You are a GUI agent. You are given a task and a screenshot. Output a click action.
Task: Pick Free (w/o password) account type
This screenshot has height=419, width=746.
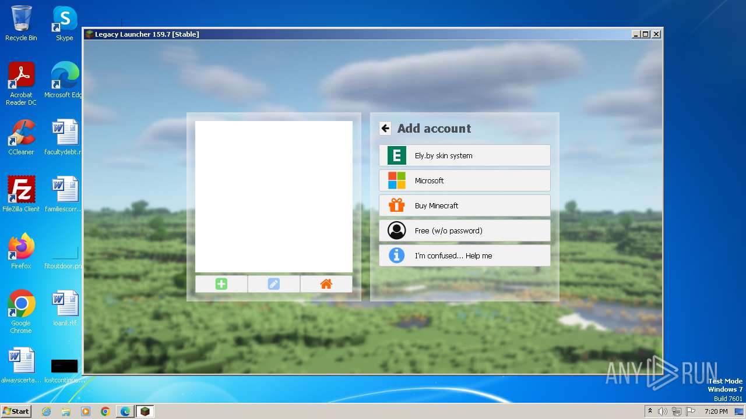click(465, 230)
